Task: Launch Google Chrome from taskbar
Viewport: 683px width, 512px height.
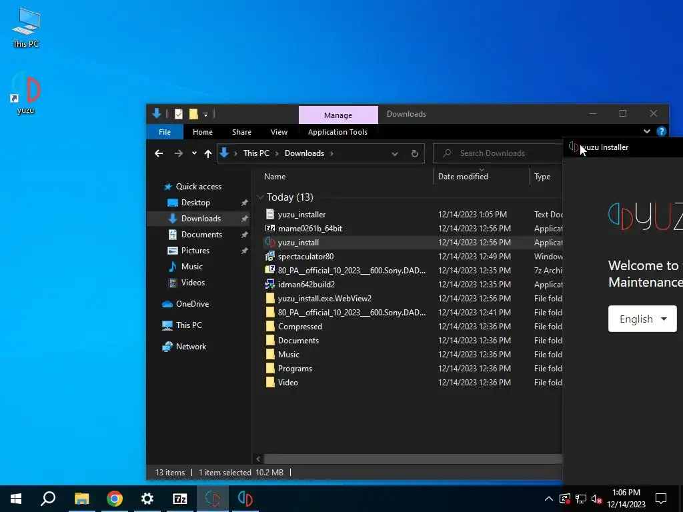Action: (115, 499)
